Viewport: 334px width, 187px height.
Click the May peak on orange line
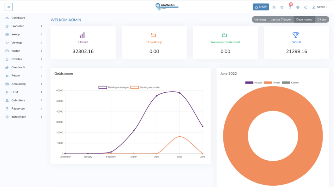click(x=180, y=137)
